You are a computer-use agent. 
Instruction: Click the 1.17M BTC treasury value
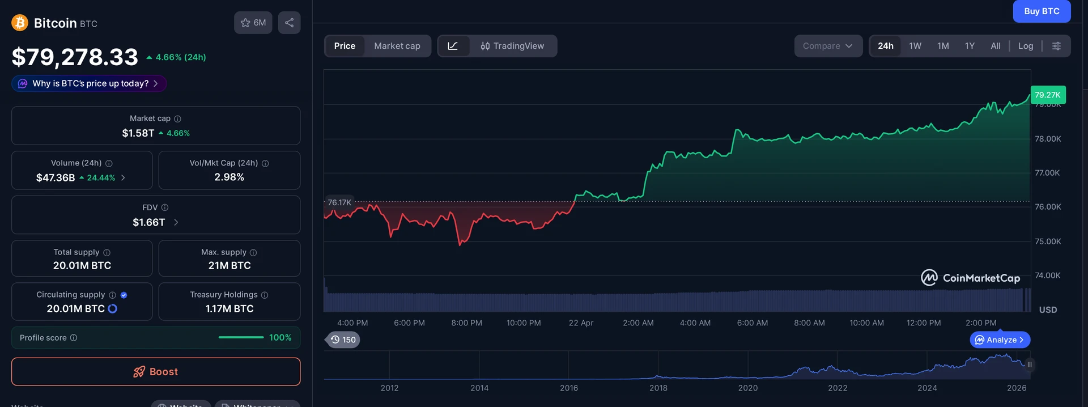pyautogui.click(x=229, y=309)
